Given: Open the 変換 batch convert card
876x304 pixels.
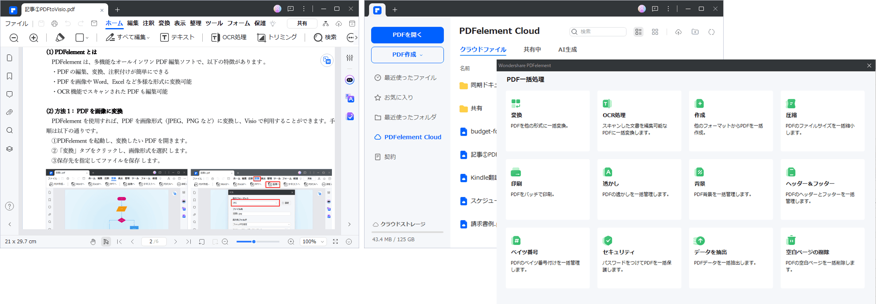Looking at the screenshot, I should pyautogui.click(x=548, y=121).
